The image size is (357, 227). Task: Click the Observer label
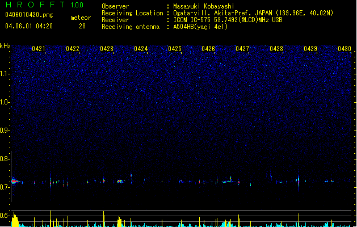pos(115,6)
